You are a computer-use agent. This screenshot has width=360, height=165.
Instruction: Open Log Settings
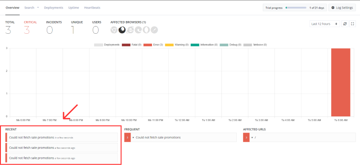click(342, 8)
